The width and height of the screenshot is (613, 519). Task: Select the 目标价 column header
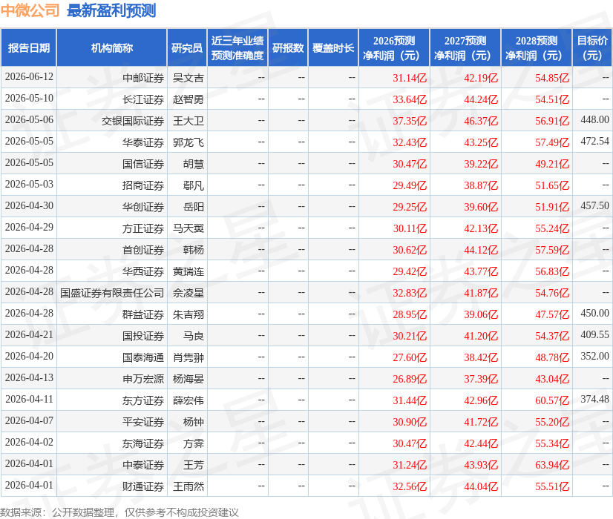[592, 47]
